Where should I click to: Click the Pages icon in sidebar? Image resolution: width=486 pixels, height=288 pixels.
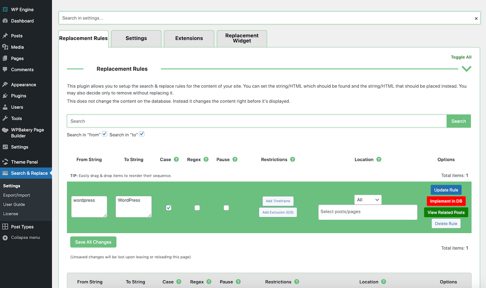[5, 58]
